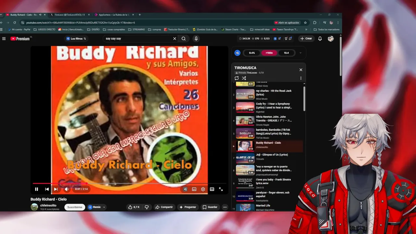The width and height of the screenshot is (416, 234).
Task: Share the video via Compartir
Action: [x=164, y=207]
